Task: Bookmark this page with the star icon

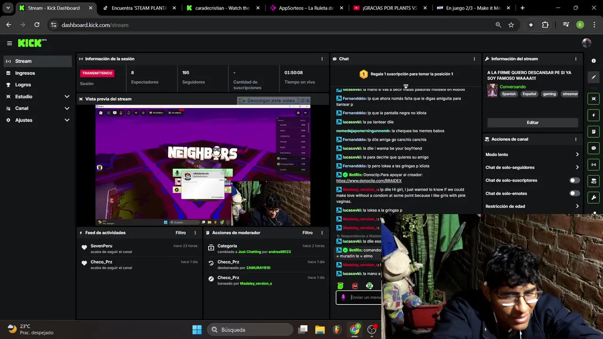Action: [511, 25]
